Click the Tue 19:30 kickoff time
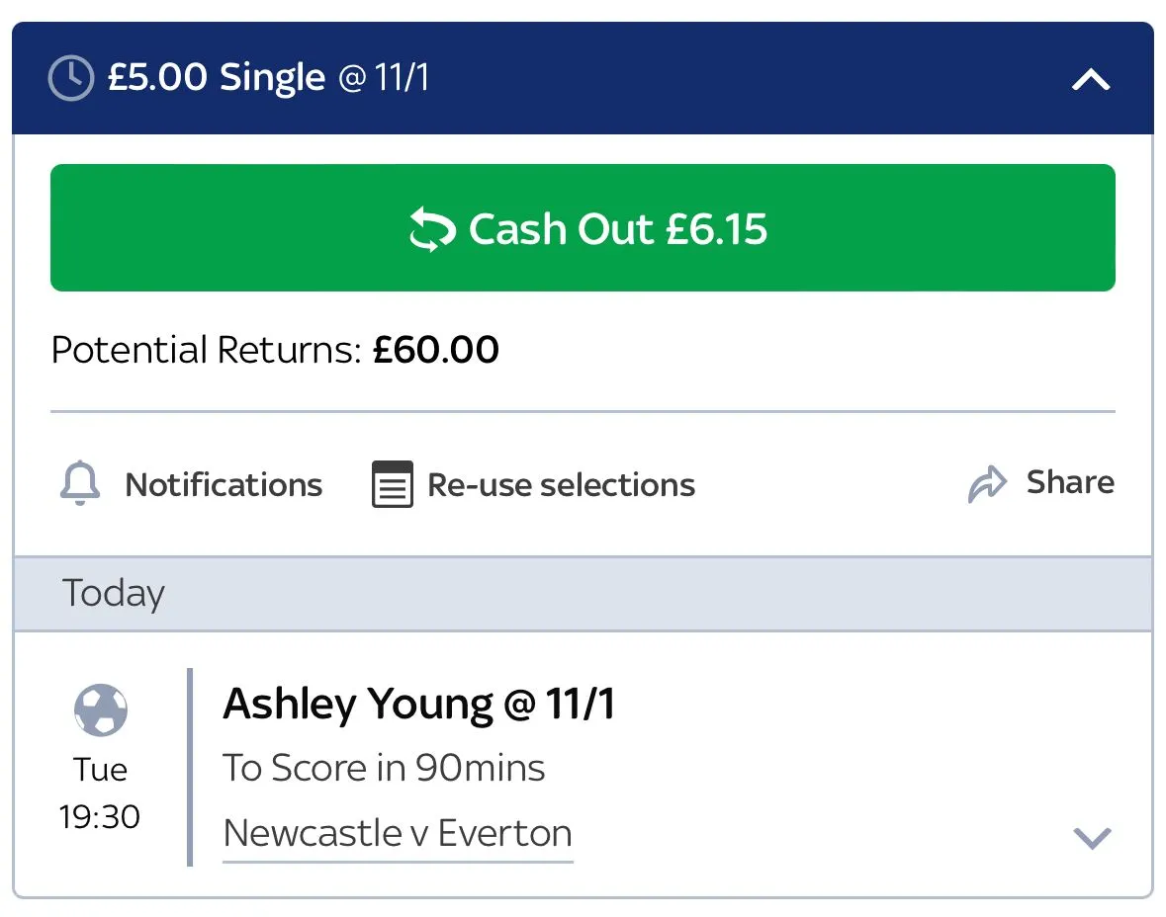1166x917 pixels. point(100,793)
